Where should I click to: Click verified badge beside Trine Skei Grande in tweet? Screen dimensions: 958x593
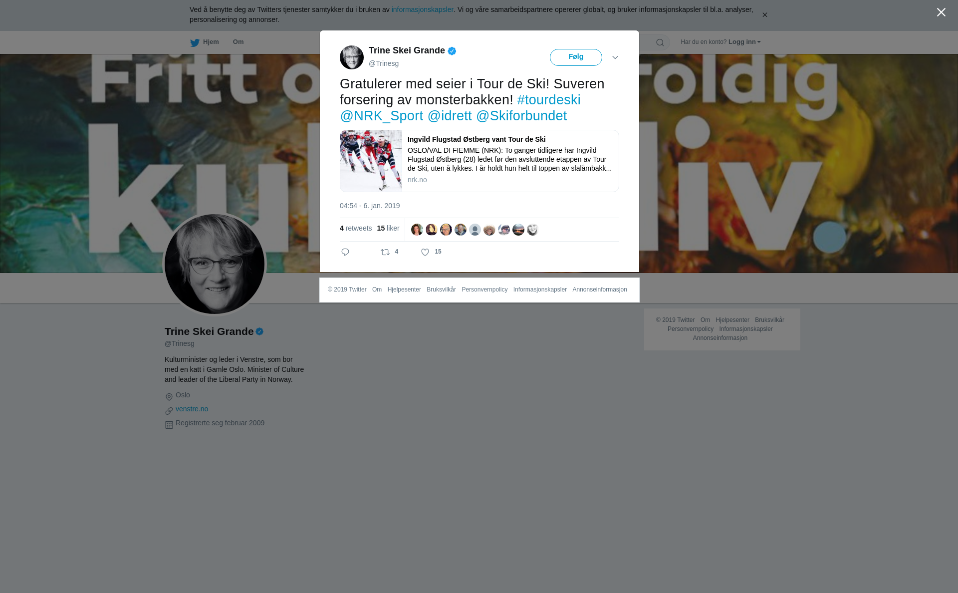452,51
